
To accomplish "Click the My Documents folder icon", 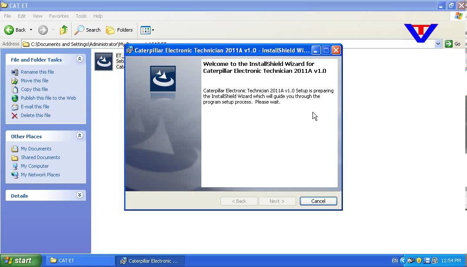I will [x=15, y=149].
